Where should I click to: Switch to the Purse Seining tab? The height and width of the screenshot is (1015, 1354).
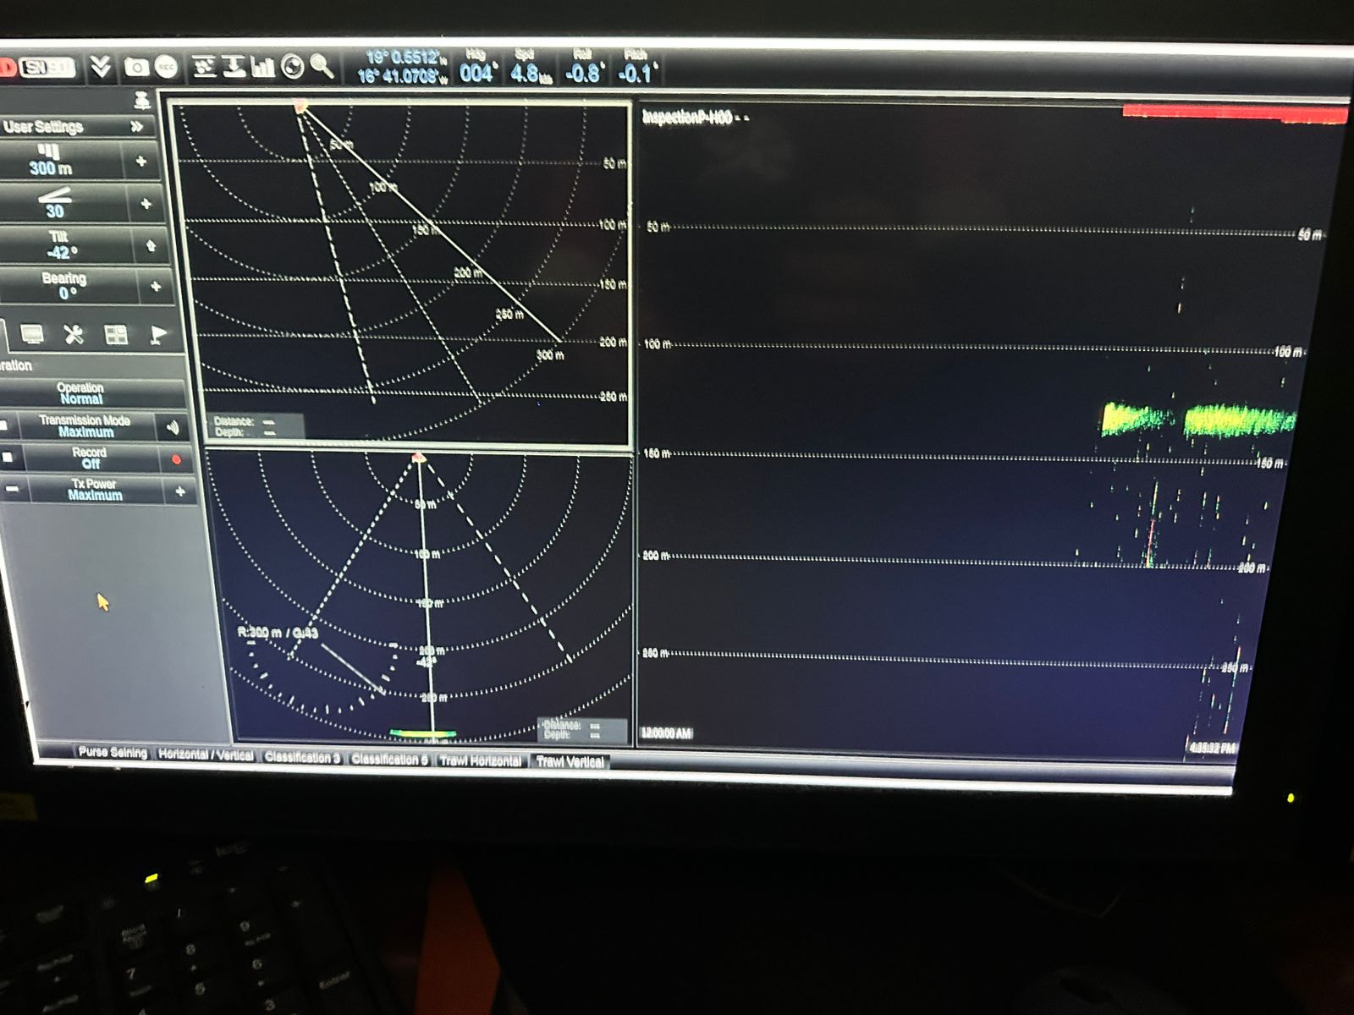113,752
